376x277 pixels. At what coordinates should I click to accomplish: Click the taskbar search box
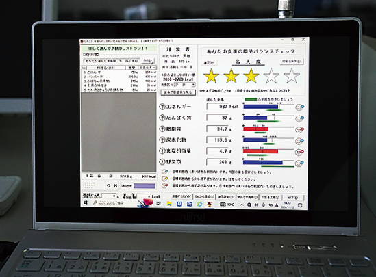click(114, 202)
